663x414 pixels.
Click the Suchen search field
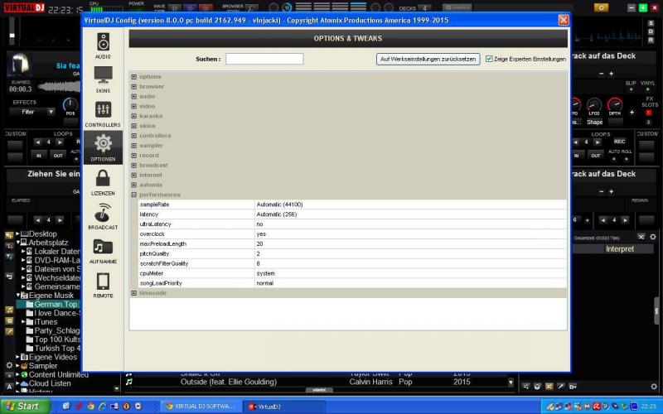(264, 59)
